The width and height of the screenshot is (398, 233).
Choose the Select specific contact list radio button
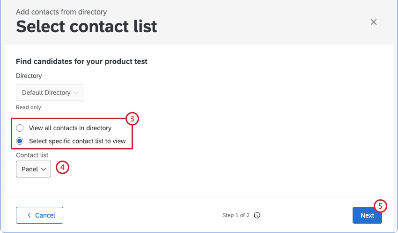[20, 141]
